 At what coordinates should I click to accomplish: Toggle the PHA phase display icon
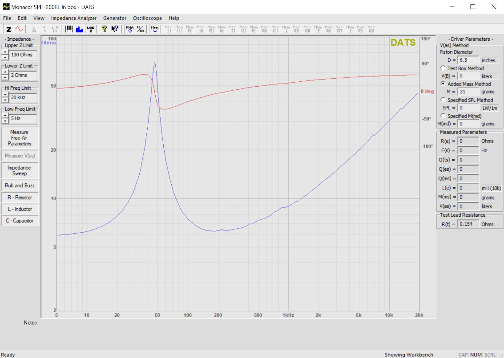coord(130,29)
